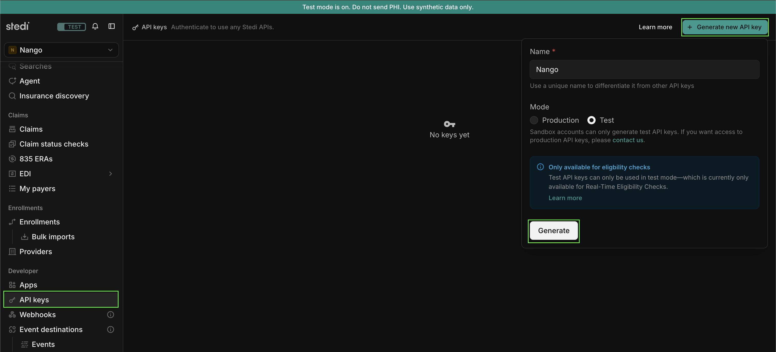776x352 pixels.
Task: Go to Bulk imports
Action: [53, 237]
